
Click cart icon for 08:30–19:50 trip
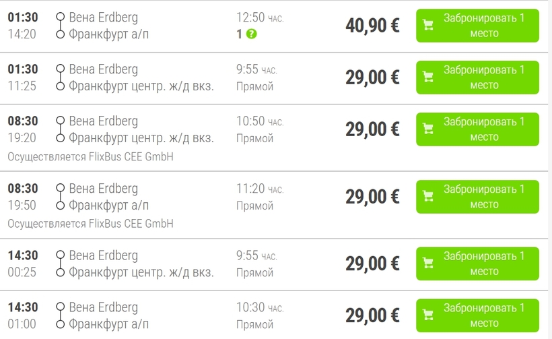click(428, 196)
